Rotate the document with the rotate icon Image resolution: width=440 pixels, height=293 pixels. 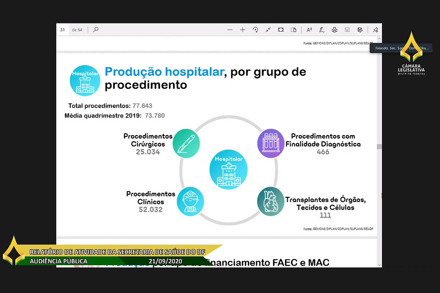[x=256, y=30]
